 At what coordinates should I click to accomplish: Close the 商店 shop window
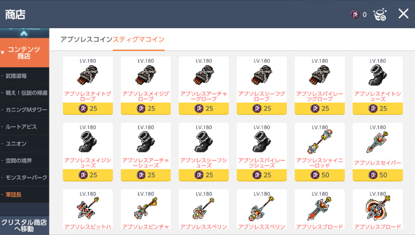click(x=404, y=13)
